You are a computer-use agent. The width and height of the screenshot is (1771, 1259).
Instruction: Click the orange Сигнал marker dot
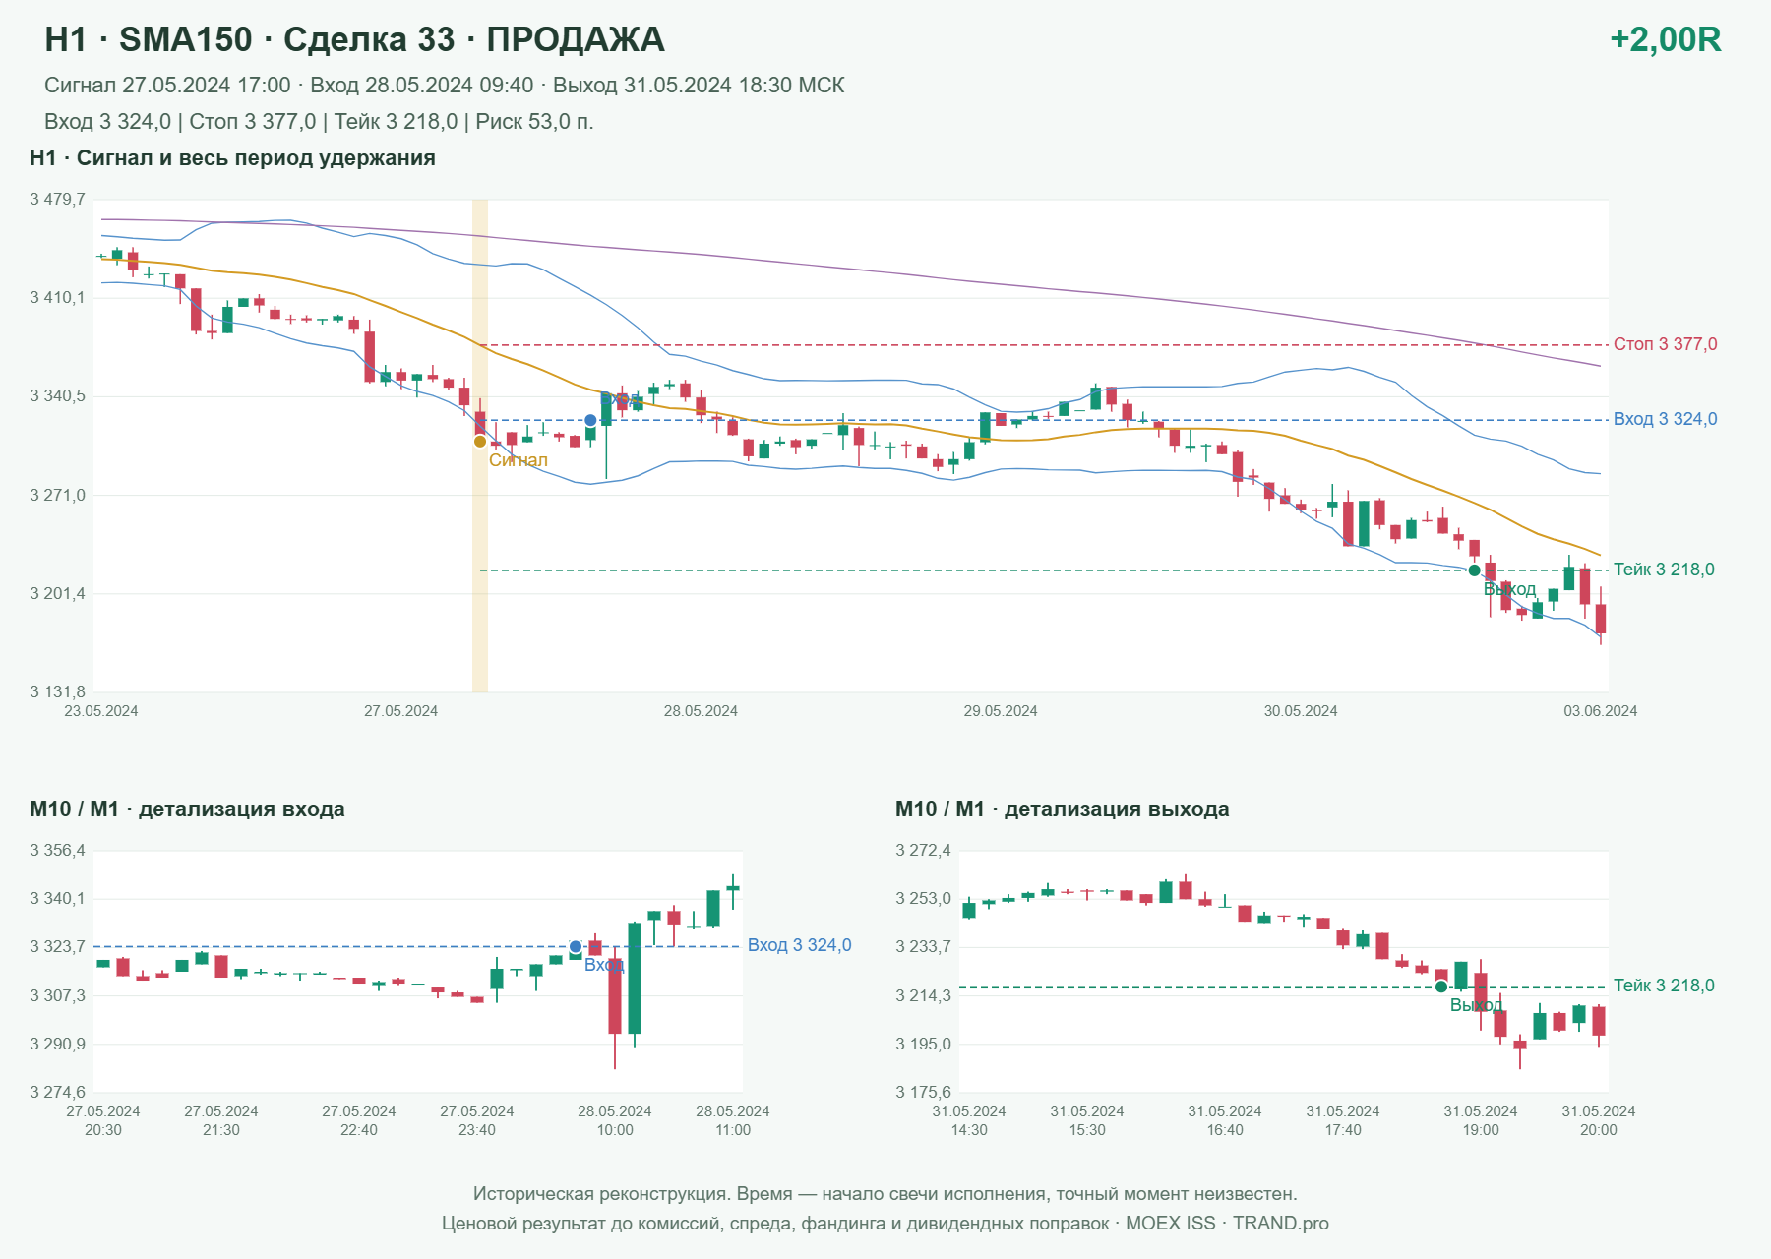(x=480, y=441)
